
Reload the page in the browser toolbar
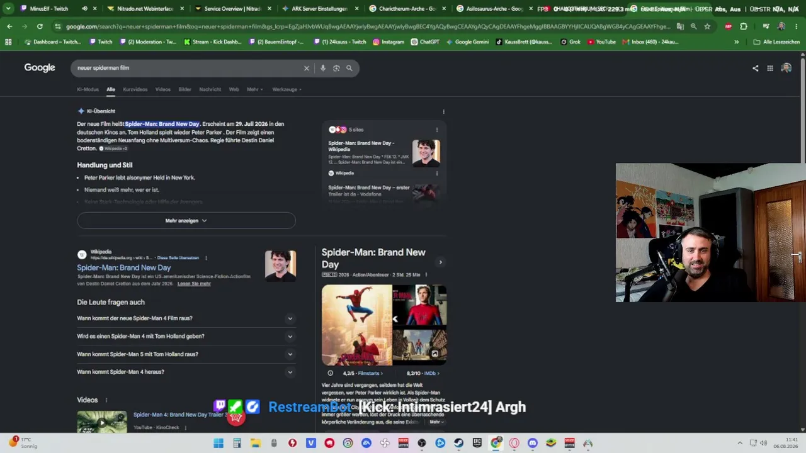click(x=40, y=26)
